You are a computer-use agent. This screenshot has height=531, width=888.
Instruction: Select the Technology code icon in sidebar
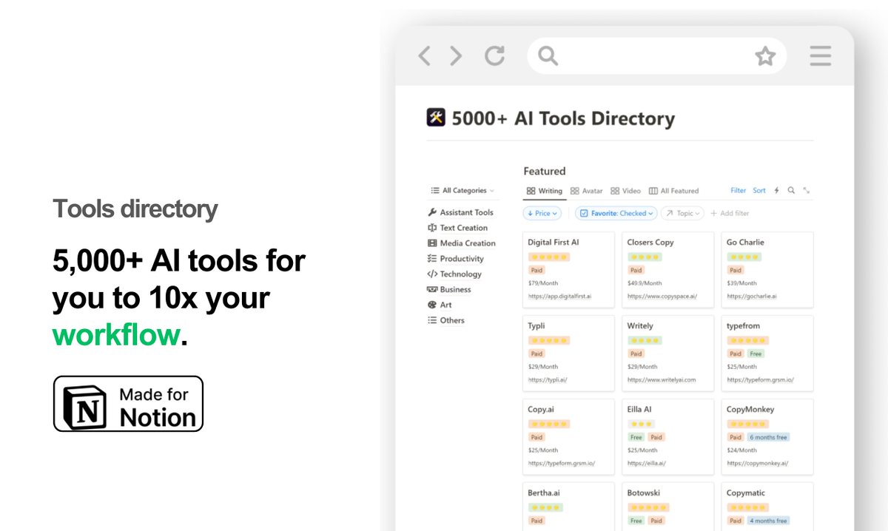point(433,274)
